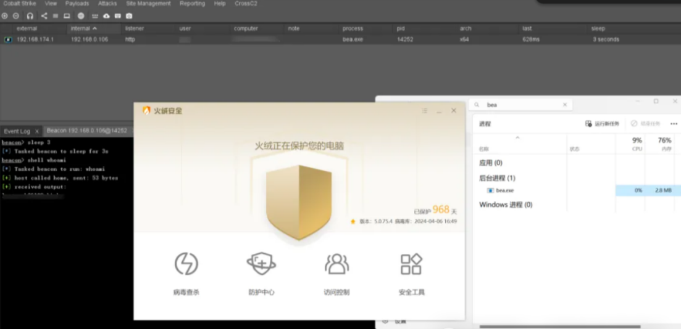
Task: Click the connect plus icon in Cobalt Strike toolbar
Action: coord(5,16)
